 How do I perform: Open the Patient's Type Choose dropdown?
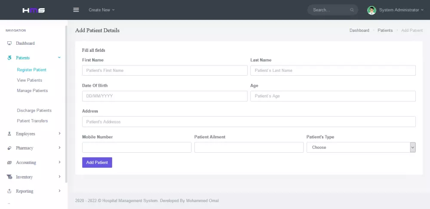[x=361, y=148]
